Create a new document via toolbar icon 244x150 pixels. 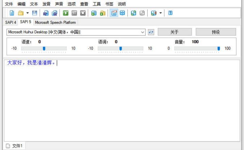[x=12, y=13]
